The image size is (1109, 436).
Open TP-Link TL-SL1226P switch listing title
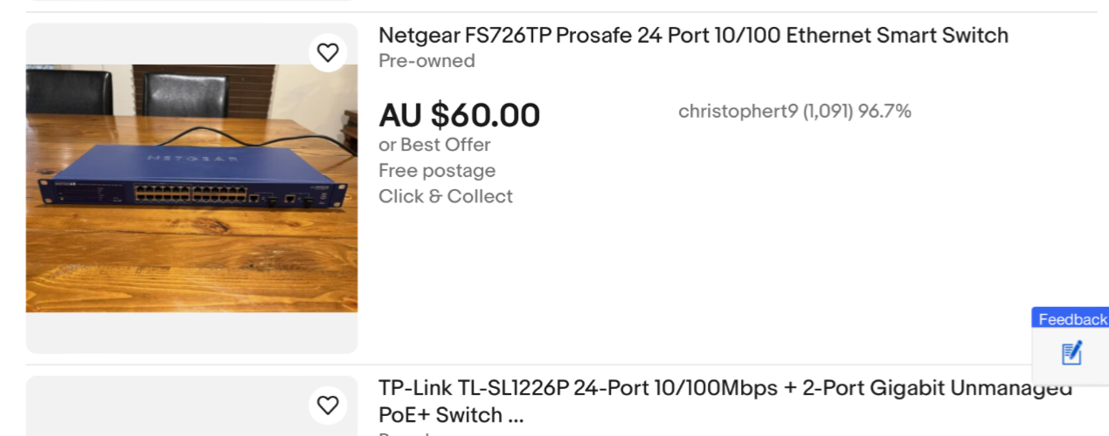725,401
